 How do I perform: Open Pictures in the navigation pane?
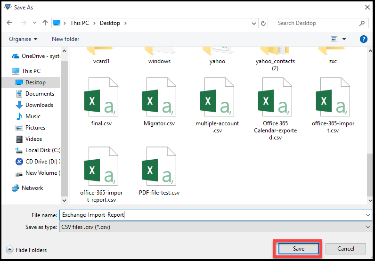tap(30, 128)
